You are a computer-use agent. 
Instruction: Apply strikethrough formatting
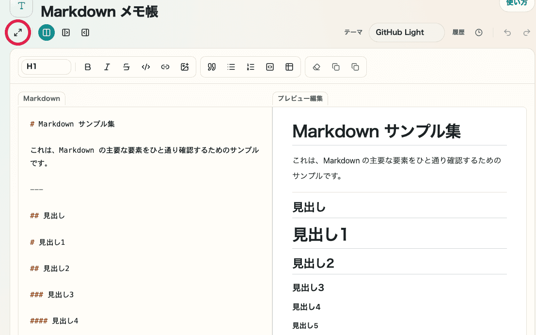point(126,67)
